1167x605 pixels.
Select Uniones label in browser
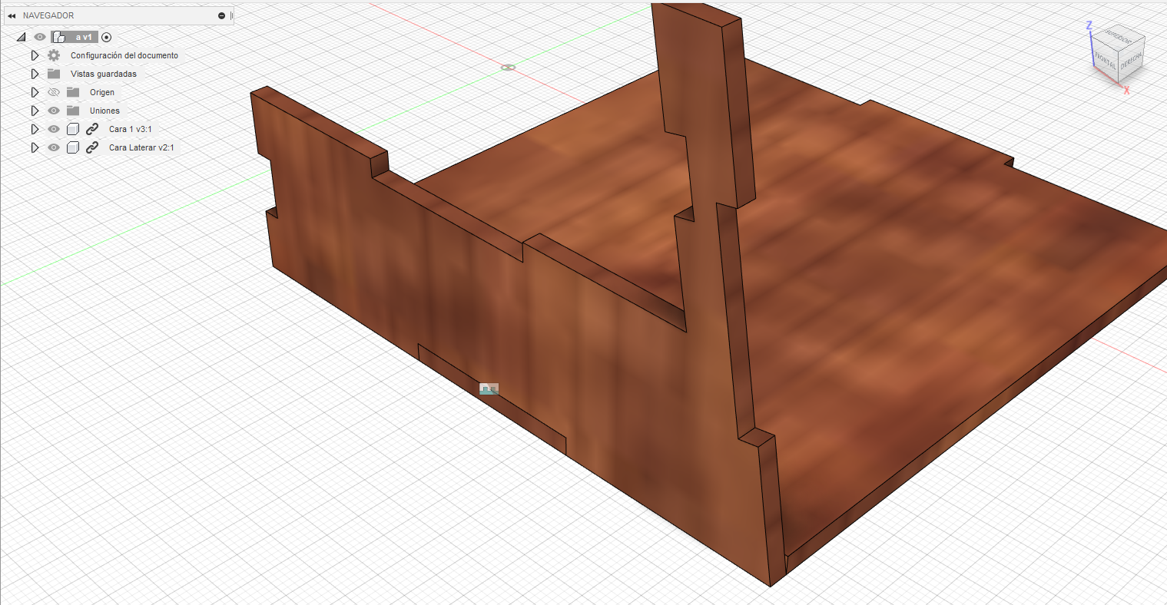[x=104, y=111]
